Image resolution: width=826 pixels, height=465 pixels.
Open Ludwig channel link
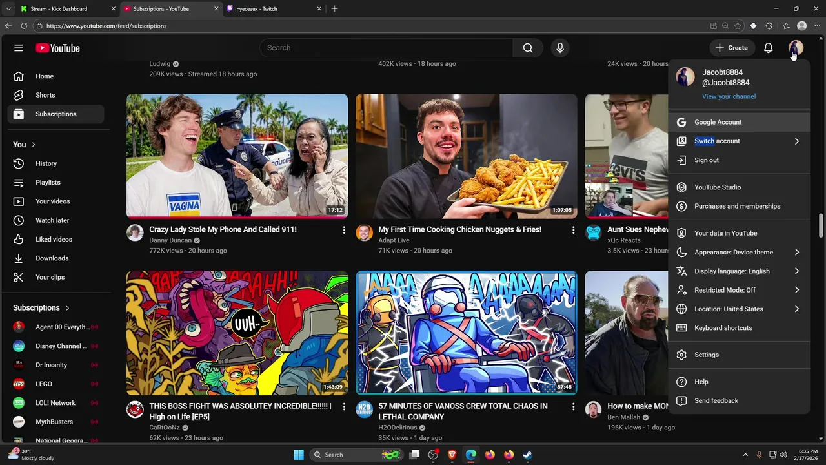tap(160, 64)
